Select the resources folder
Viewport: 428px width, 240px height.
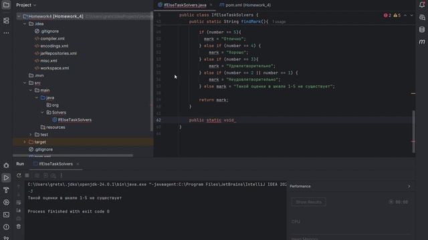(56, 127)
